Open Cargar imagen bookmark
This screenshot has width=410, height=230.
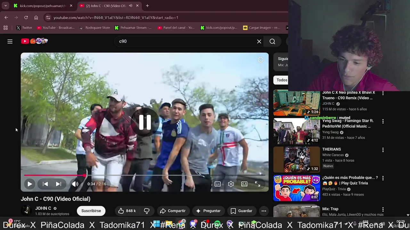pyautogui.click(x=261, y=28)
